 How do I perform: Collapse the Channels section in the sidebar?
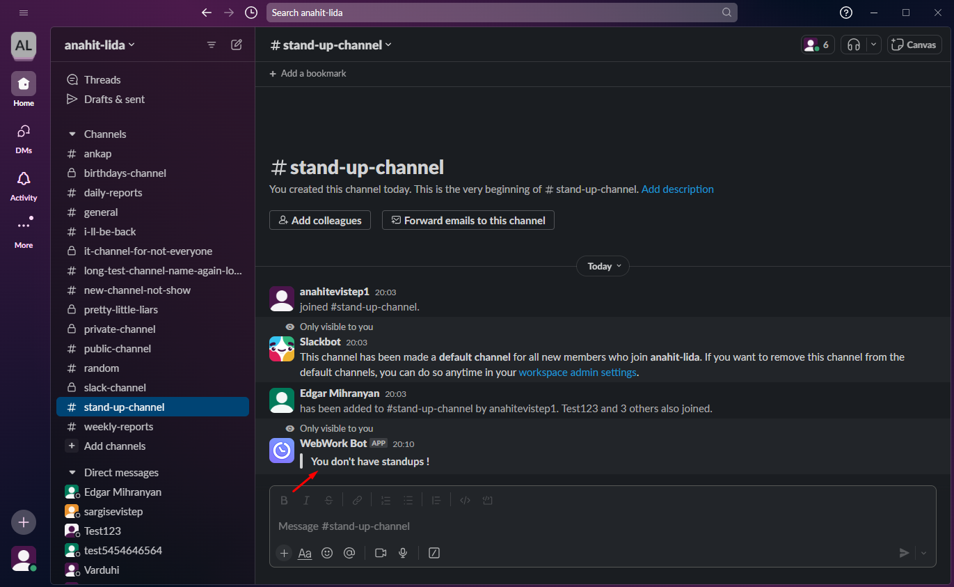[x=72, y=134]
